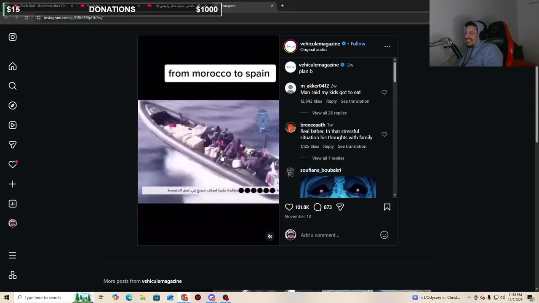See translation of breeeeaath's comment
This screenshot has height=303, width=539.
click(x=352, y=146)
